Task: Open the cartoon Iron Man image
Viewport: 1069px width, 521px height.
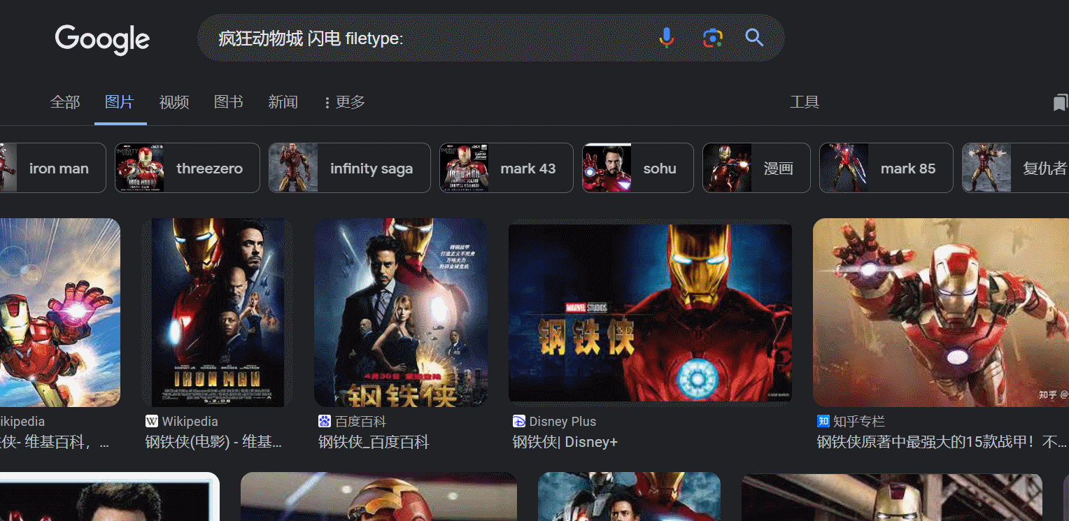Action: click(60, 313)
